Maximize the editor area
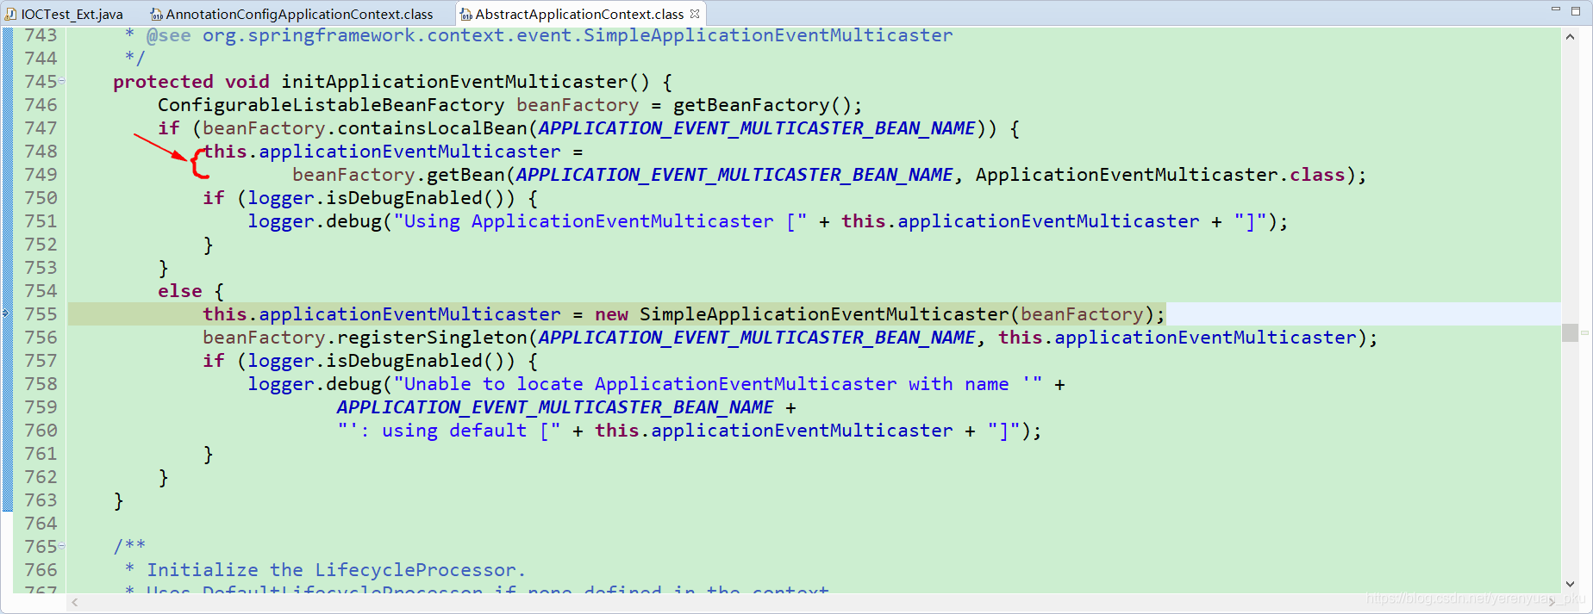This screenshot has width=1593, height=614. (x=1576, y=10)
